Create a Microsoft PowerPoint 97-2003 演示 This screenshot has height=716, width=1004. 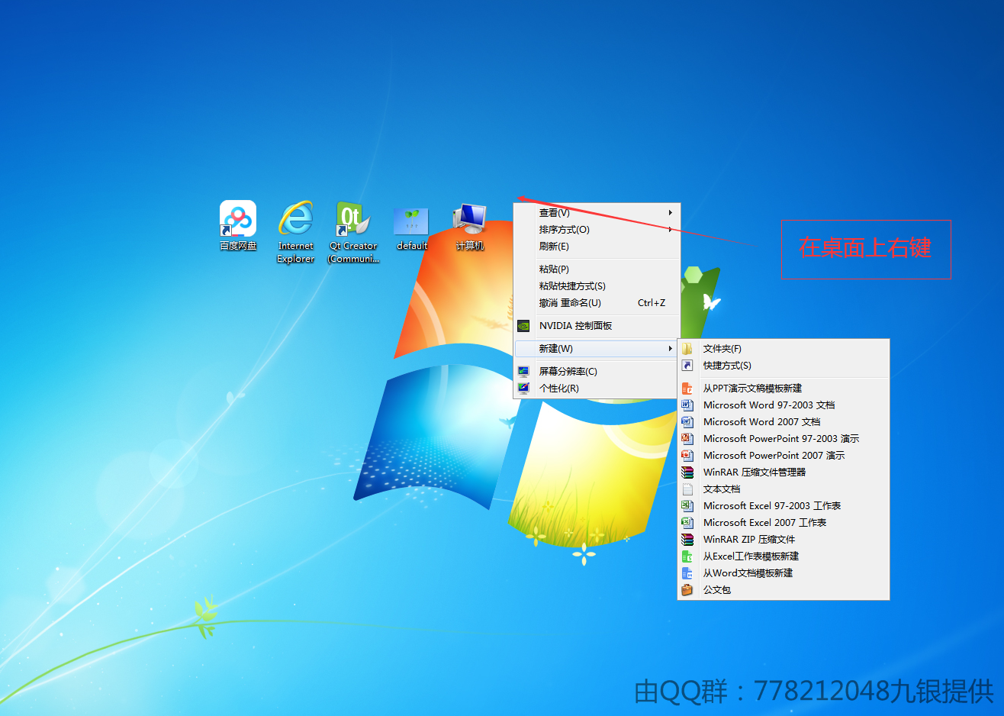point(784,439)
